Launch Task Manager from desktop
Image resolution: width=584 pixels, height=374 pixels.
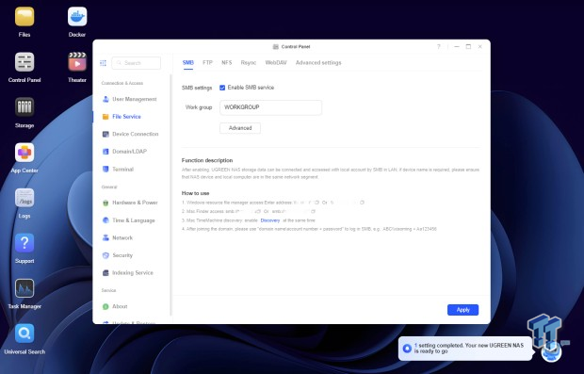(24, 288)
